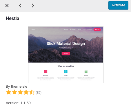Click the green lines Support icon in preview

point(86,72)
